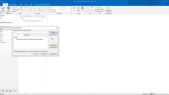Open the More respond dropdown
Viewport: 169px width, 95px height.
click(43, 11)
